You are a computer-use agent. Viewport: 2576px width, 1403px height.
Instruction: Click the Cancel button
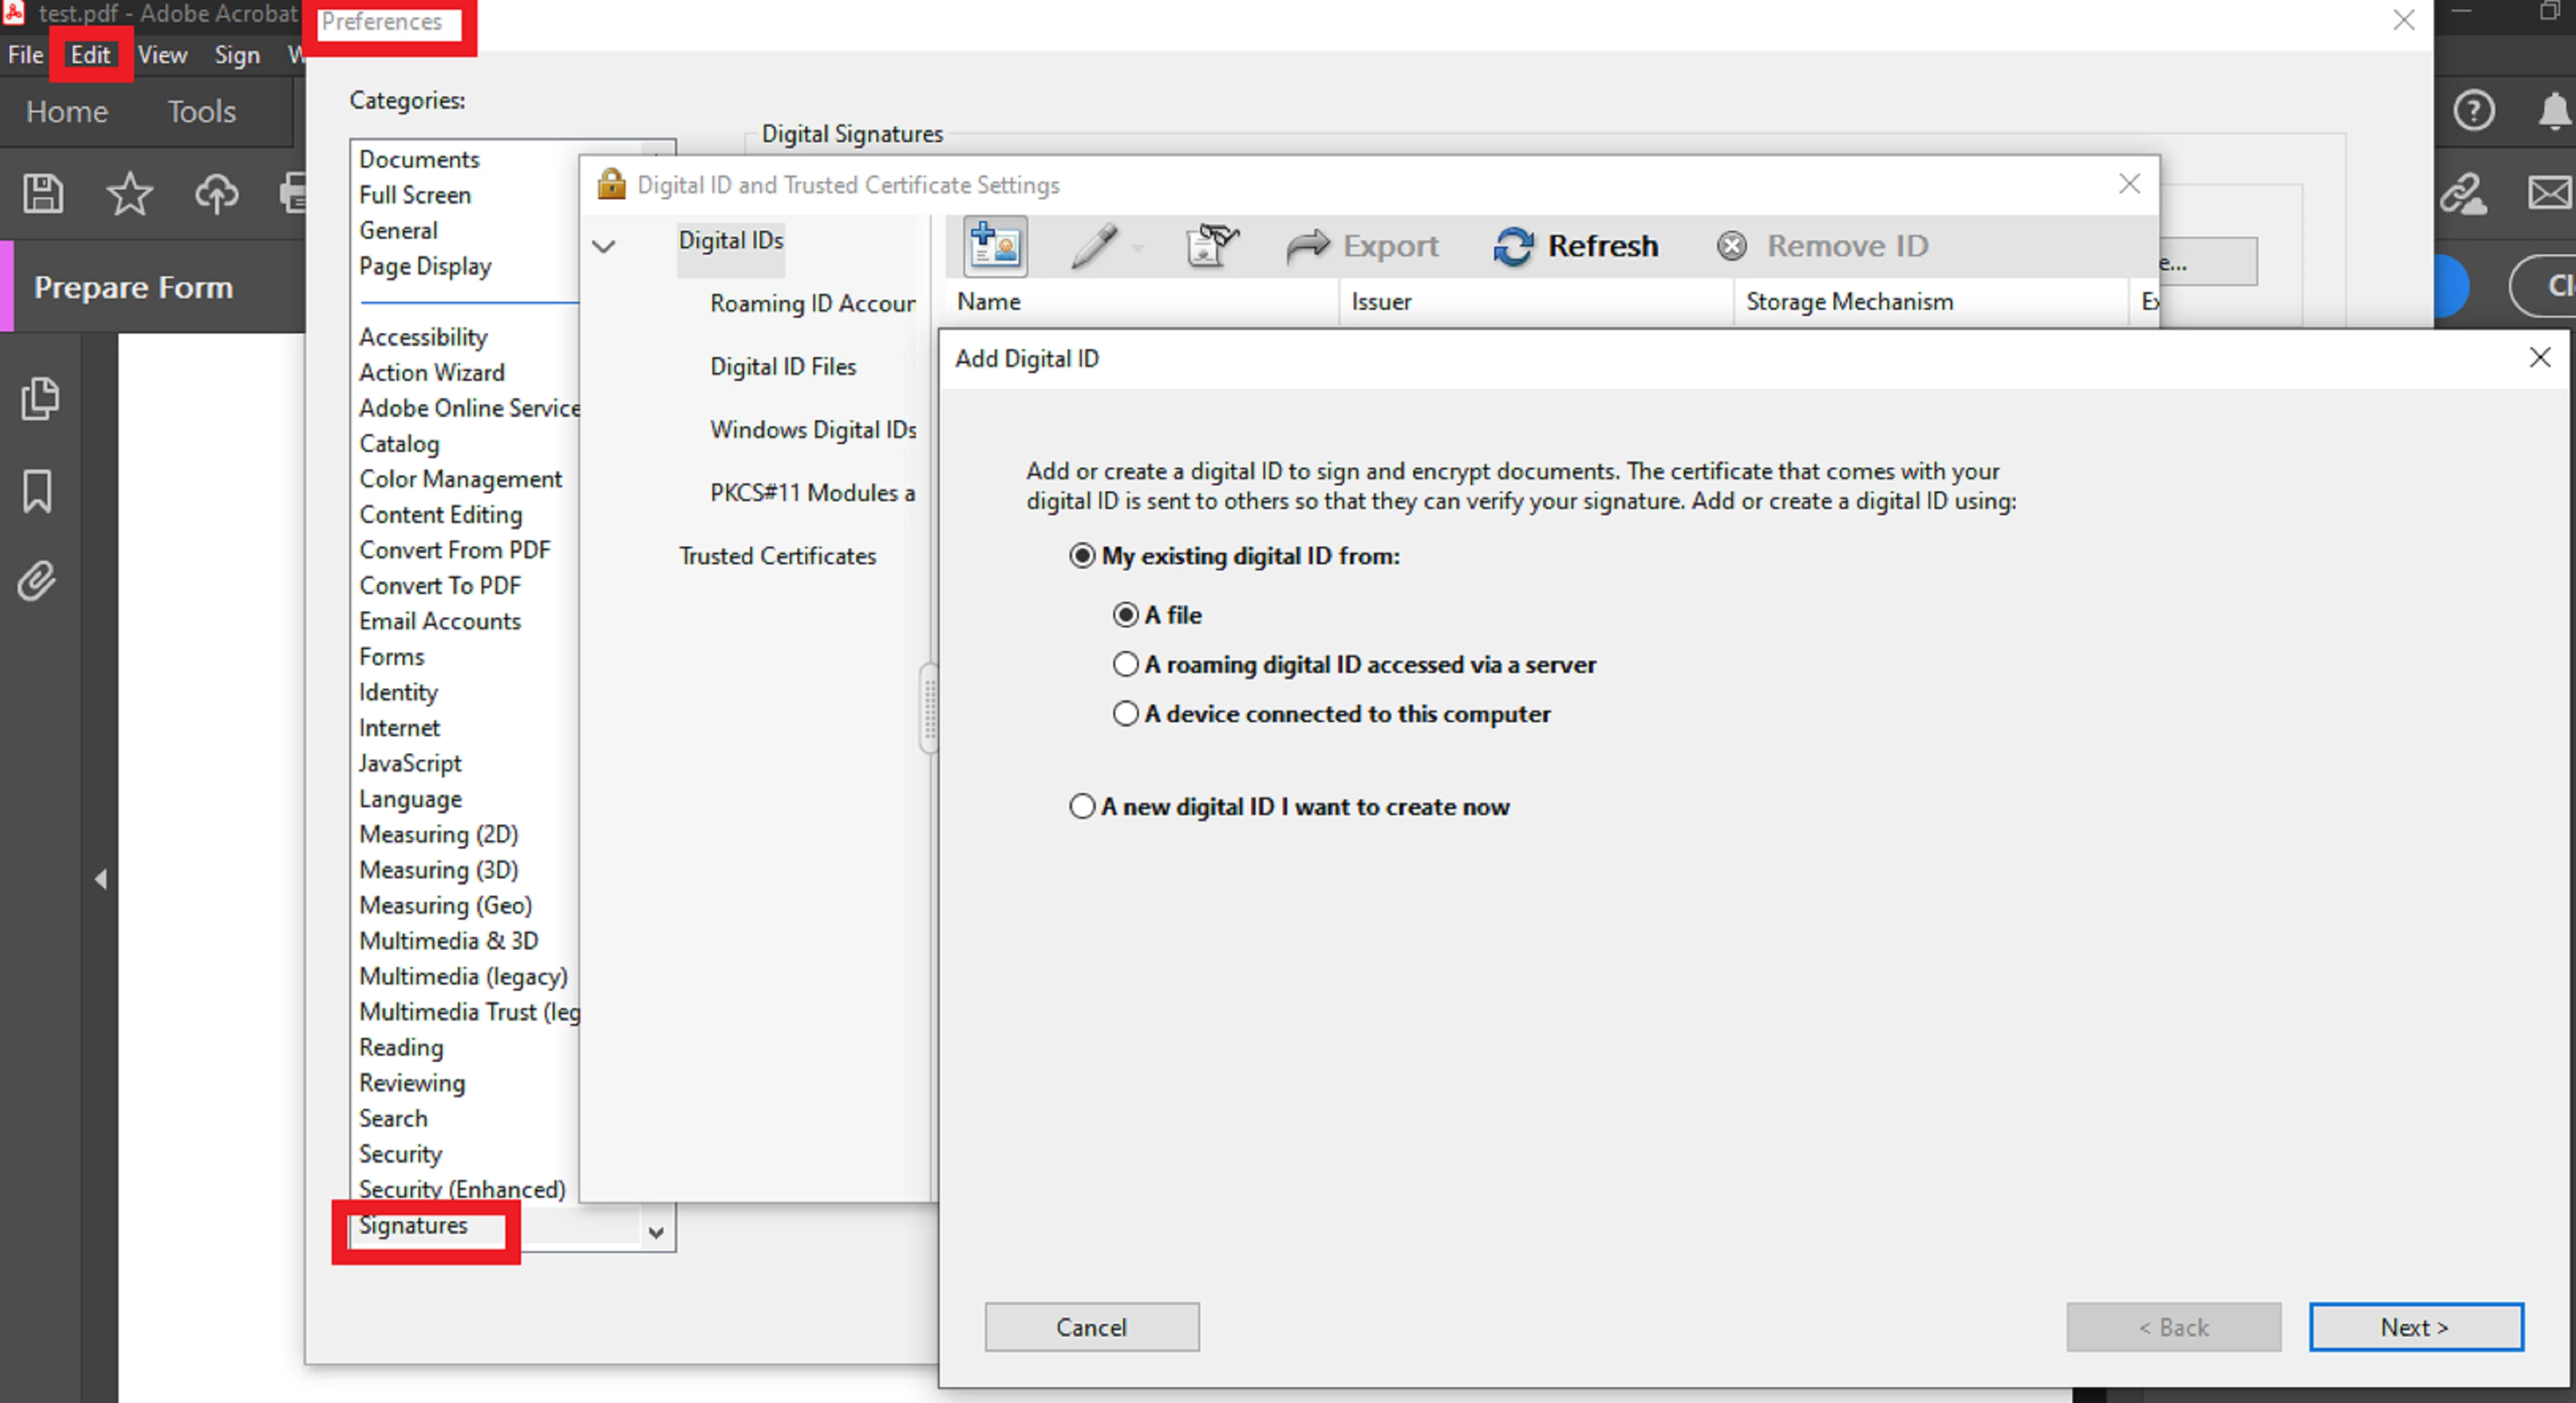coord(1091,1327)
